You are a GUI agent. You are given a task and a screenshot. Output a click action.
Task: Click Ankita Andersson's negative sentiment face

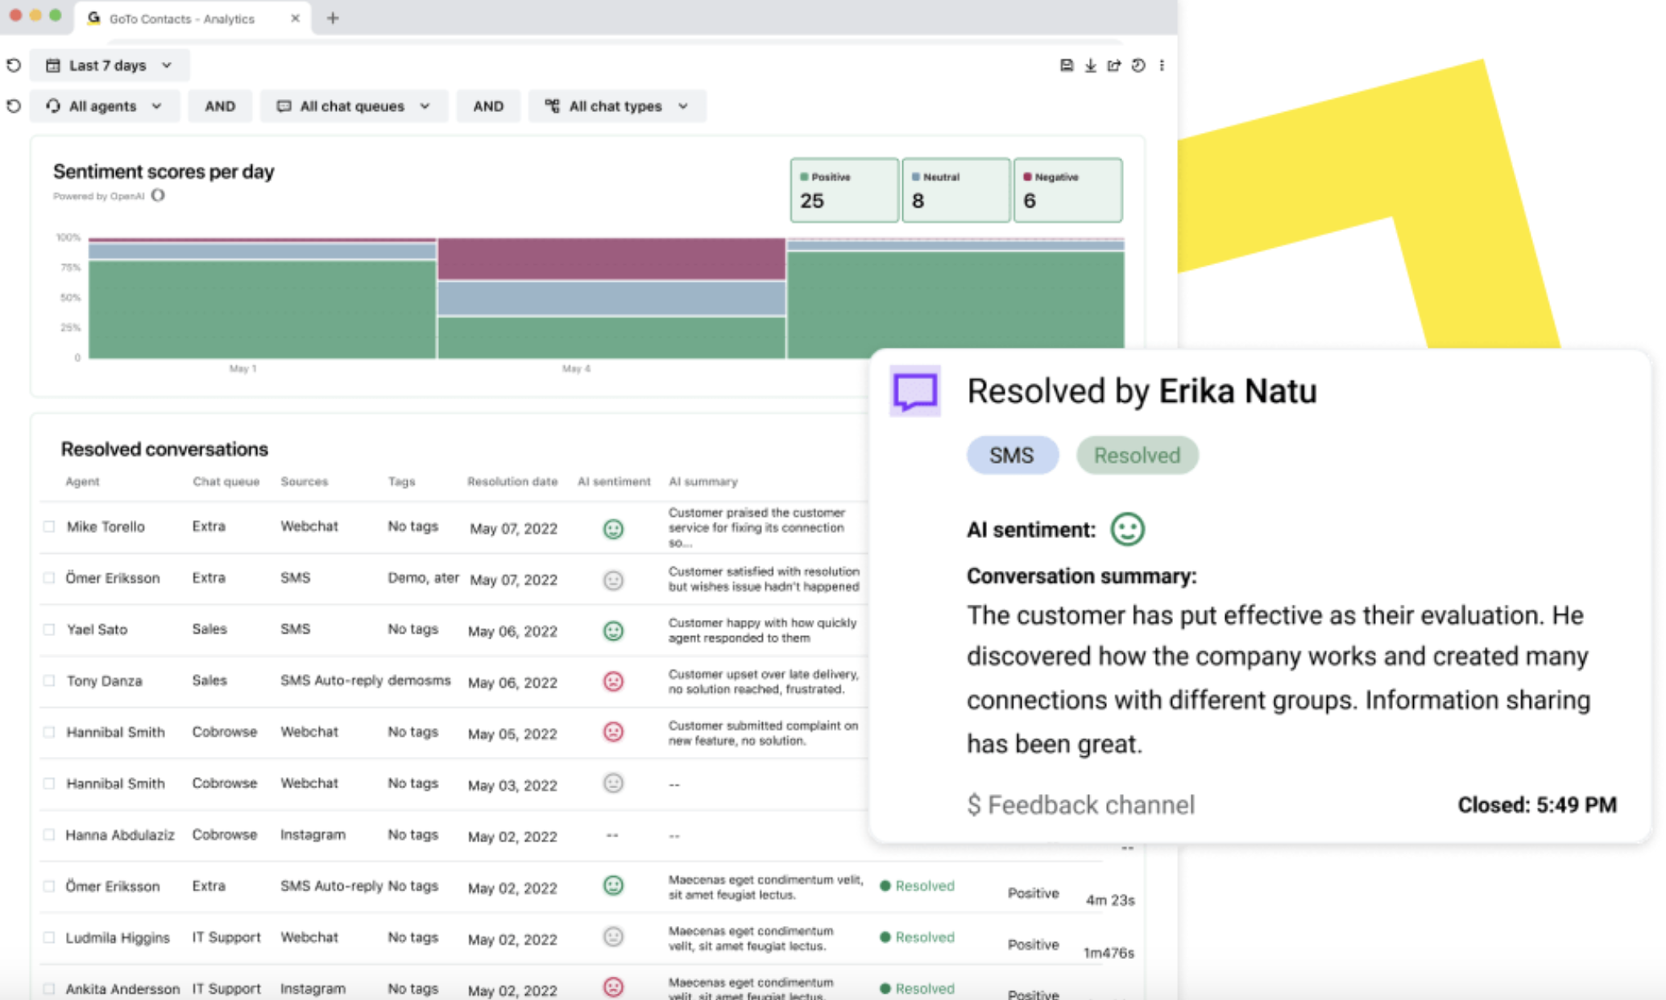tap(613, 986)
